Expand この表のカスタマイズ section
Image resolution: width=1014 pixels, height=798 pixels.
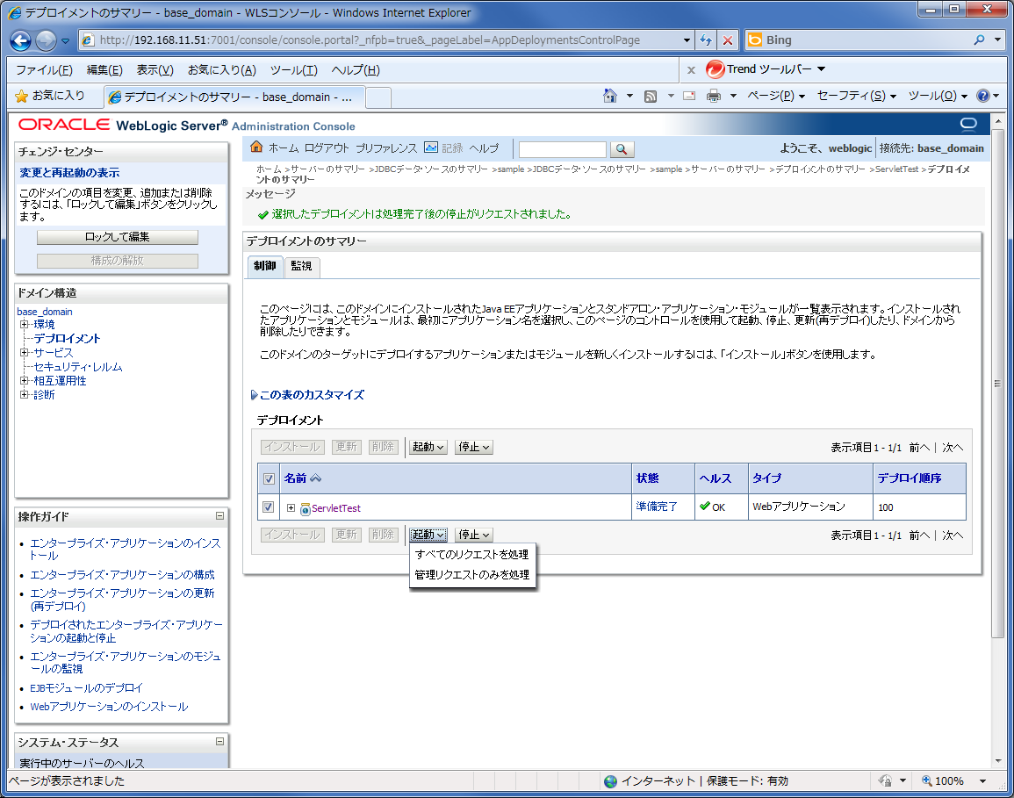pyautogui.click(x=254, y=394)
